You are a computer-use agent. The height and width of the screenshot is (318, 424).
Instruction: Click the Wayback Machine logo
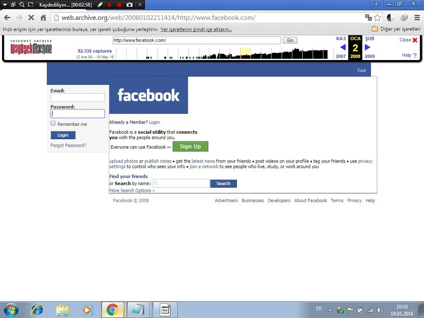click(x=31, y=47)
